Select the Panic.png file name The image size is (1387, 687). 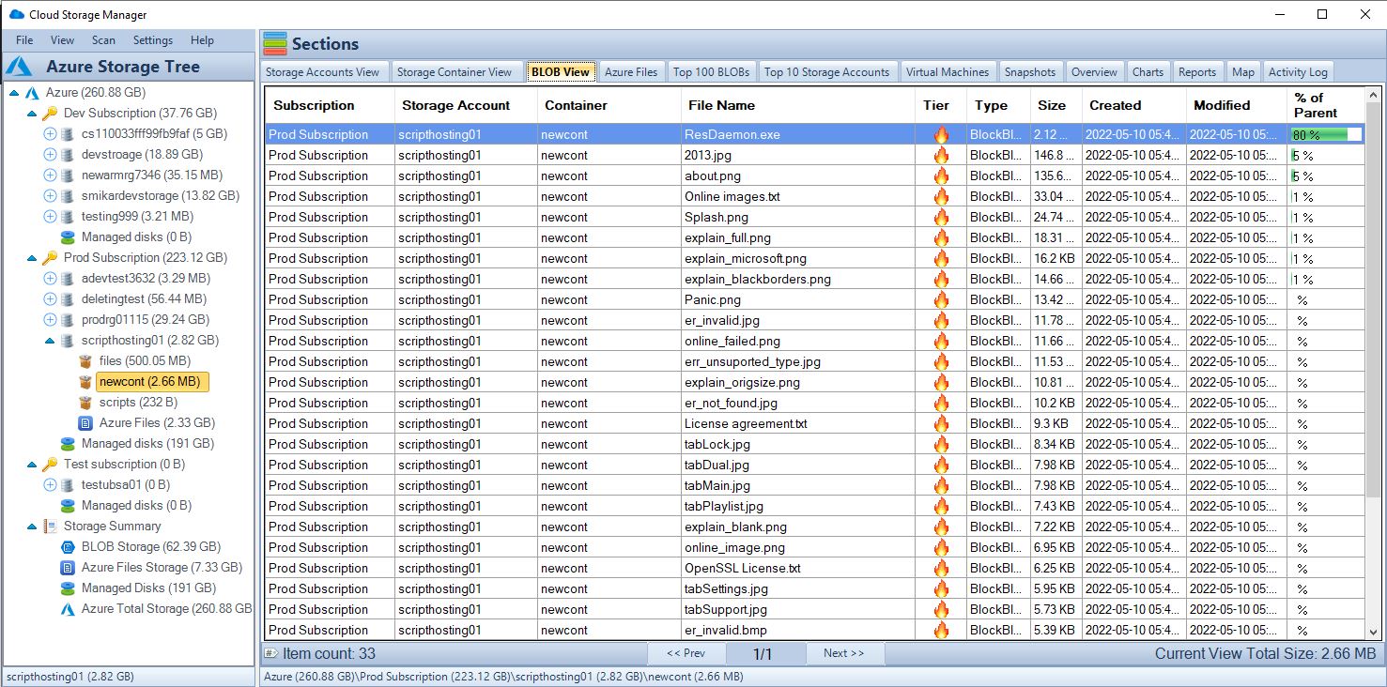[x=713, y=299]
